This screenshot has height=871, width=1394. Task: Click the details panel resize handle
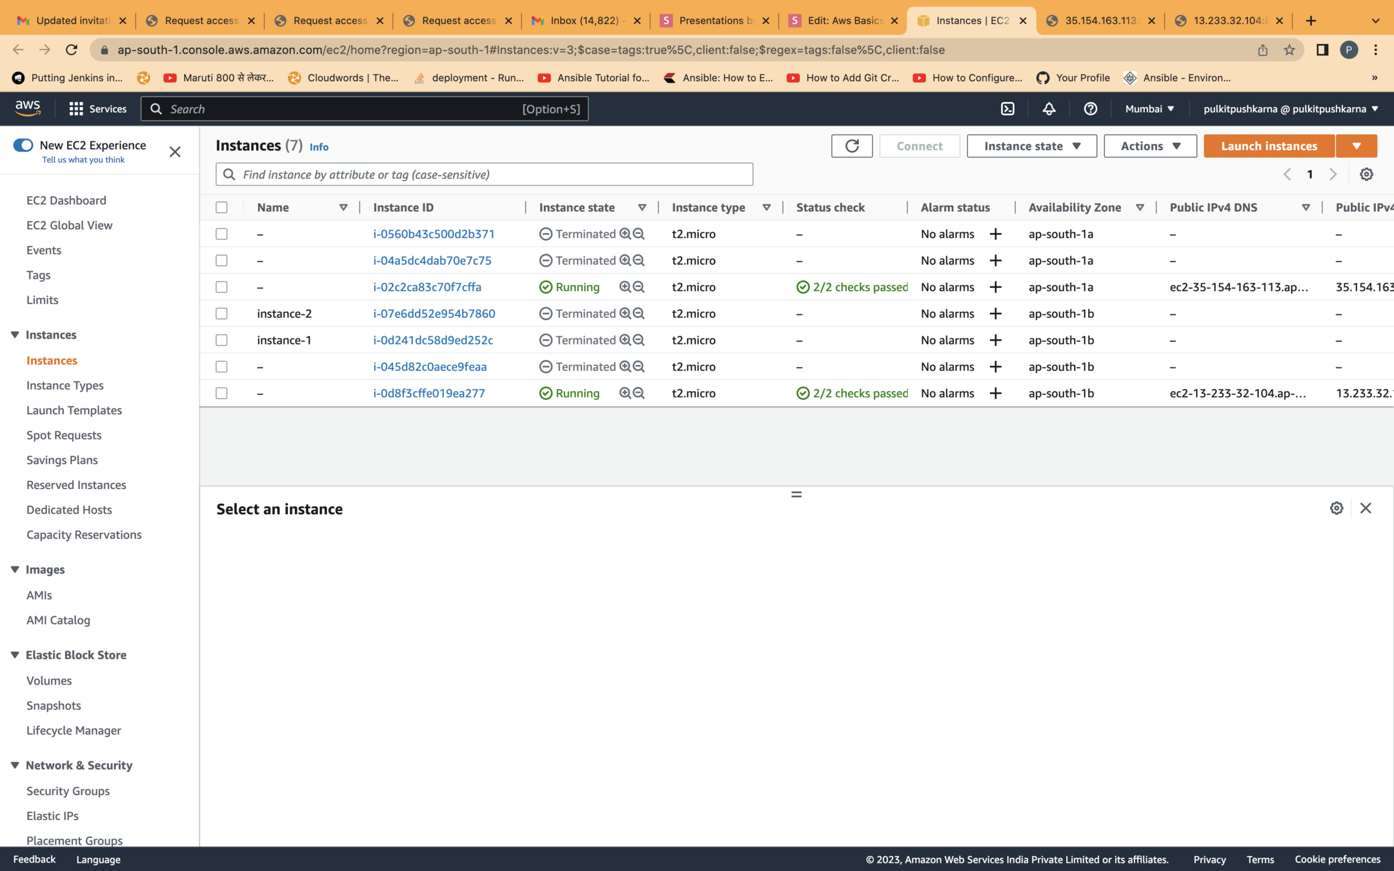[796, 494]
